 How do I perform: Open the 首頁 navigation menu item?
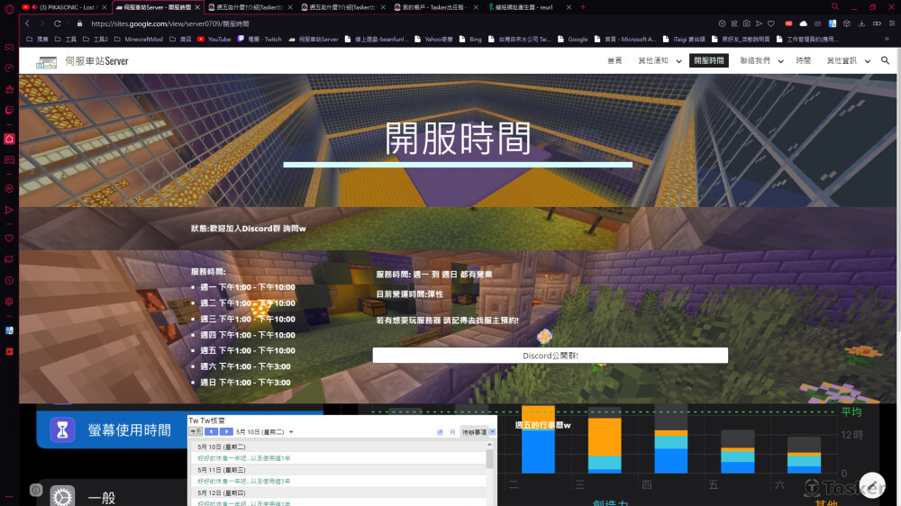(x=614, y=60)
